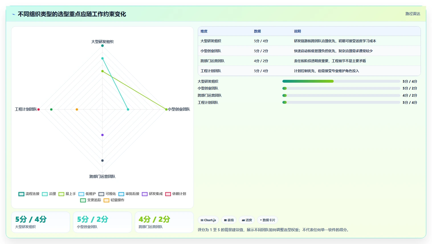
Task: Toggle the 研发集成 legend series
Action: (152, 194)
